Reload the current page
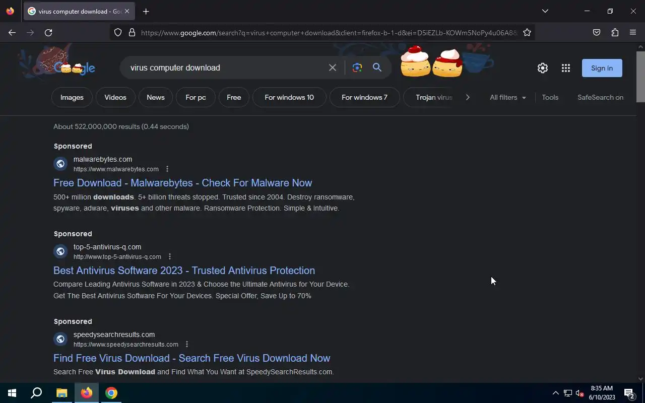 (48, 32)
